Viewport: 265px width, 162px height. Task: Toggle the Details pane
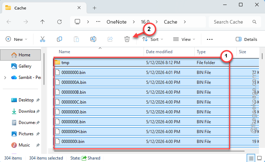click(246, 39)
